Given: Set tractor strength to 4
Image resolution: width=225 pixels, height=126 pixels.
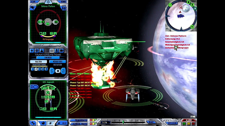Looking at the screenshot, I should pos(43,69).
